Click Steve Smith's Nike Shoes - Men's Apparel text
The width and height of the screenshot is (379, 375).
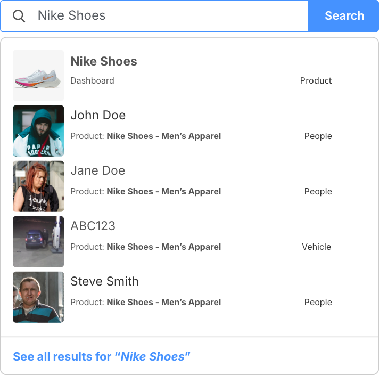pyautogui.click(x=164, y=302)
